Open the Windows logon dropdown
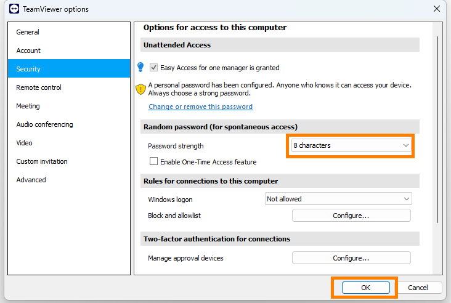Viewport: 451px width, 303px height. pos(338,199)
